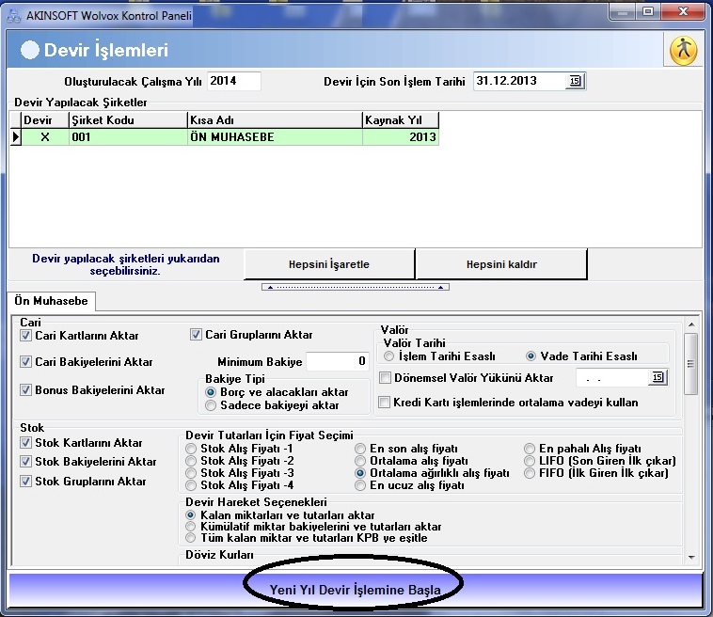
Task: Select Ortalama ağırlıklı alış fiyatı
Action: (360, 473)
